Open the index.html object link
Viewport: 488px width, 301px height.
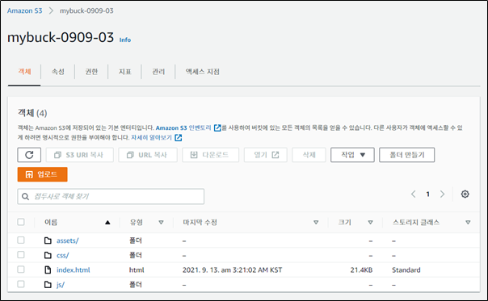click(74, 270)
